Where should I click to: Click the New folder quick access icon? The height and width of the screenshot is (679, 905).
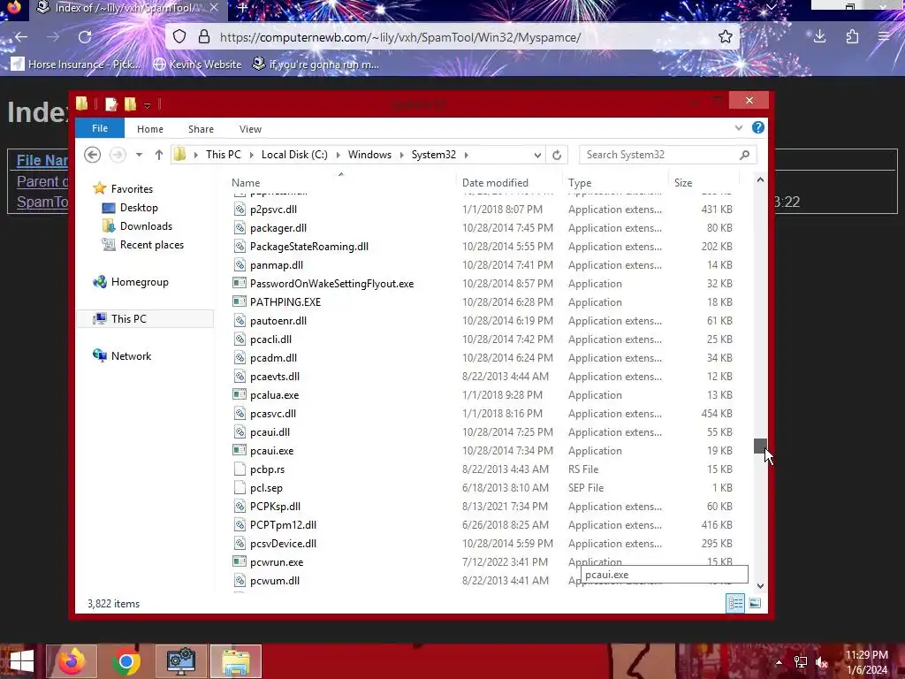click(131, 104)
